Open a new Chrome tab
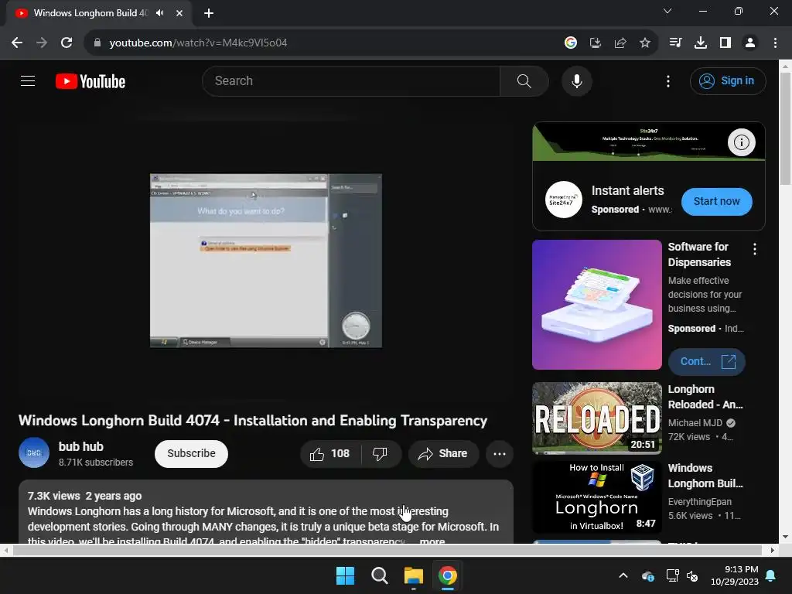 [209, 13]
